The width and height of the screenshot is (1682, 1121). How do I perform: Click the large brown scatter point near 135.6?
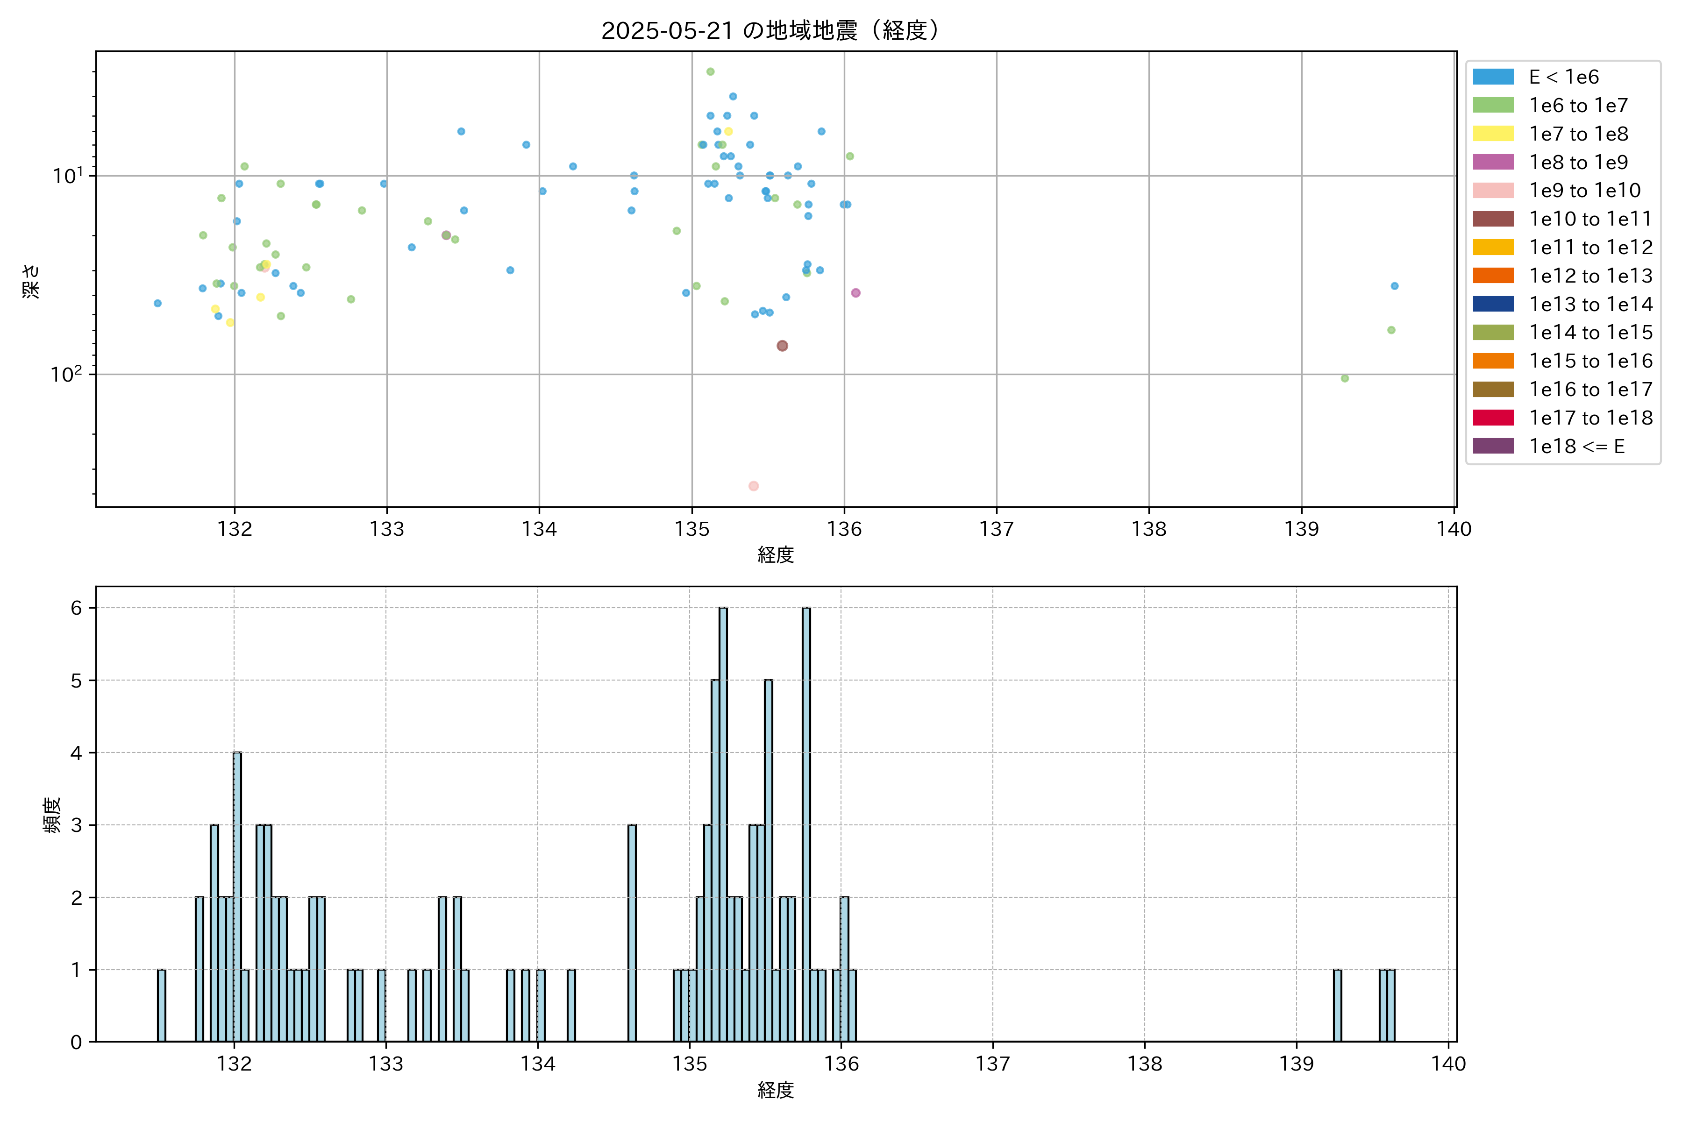tap(782, 346)
